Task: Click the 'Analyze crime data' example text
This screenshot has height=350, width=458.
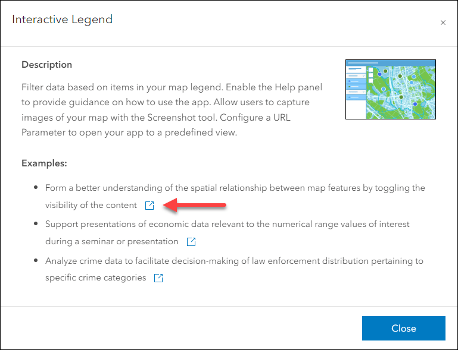Action: [x=234, y=260]
